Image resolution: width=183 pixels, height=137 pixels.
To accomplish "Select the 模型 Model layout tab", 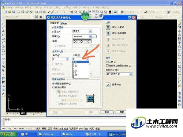I will (x=23, y=114).
